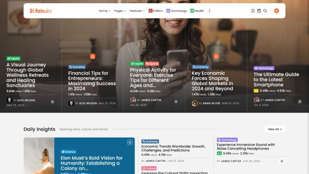
Task: Click the View All button
Action: (x=275, y=129)
